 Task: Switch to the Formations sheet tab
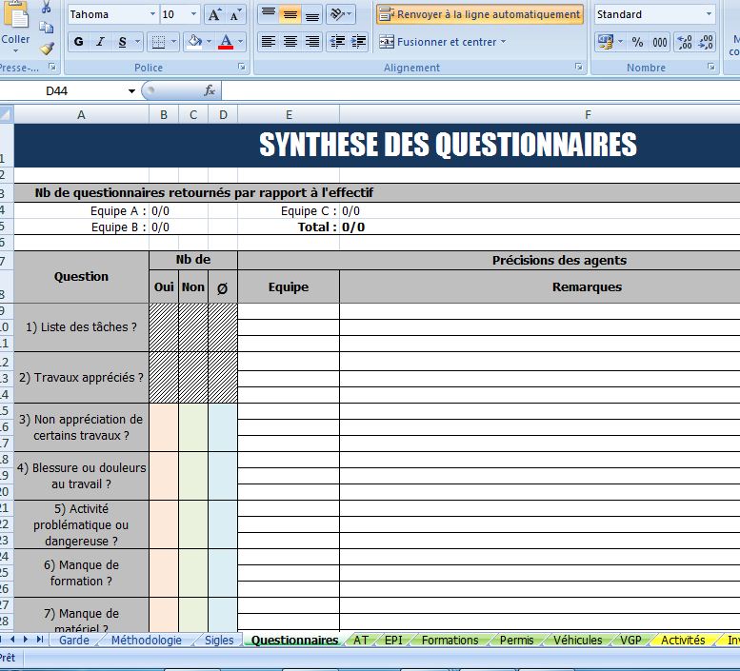point(450,640)
